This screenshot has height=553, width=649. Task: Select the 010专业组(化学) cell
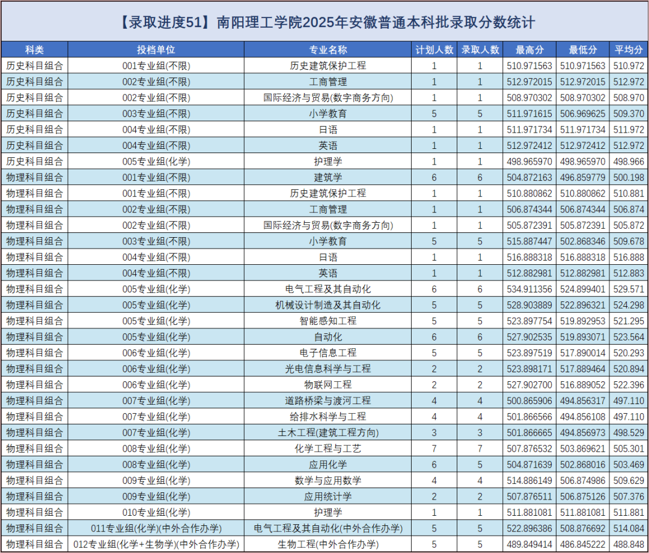[156, 512]
